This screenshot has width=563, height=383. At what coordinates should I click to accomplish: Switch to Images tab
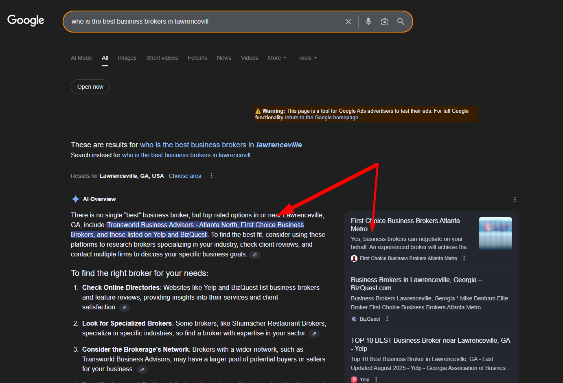(127, 58)
